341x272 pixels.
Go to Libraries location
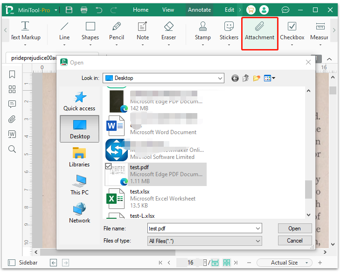pos(79,157)
